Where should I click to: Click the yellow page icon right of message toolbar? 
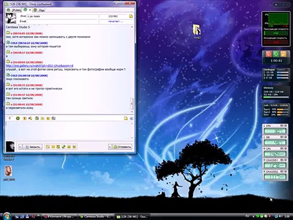coord(126,118)
